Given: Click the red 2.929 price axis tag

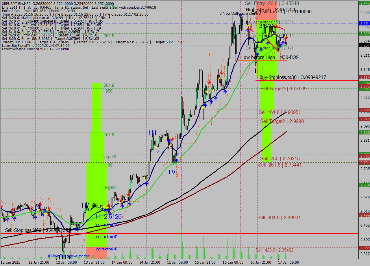Looking at the screenshot, I should pos(364,119).
